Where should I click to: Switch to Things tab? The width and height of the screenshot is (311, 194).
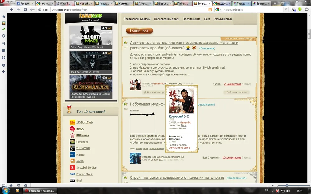183,3
